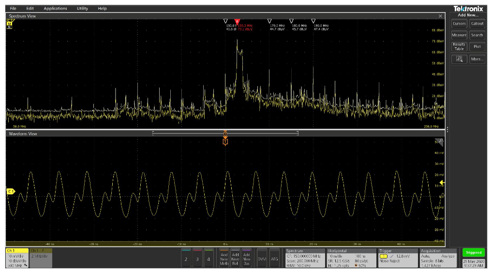492x272 pixels.
Task: Open the More... options
Action: pyautogui.click(x=477, y=59)
